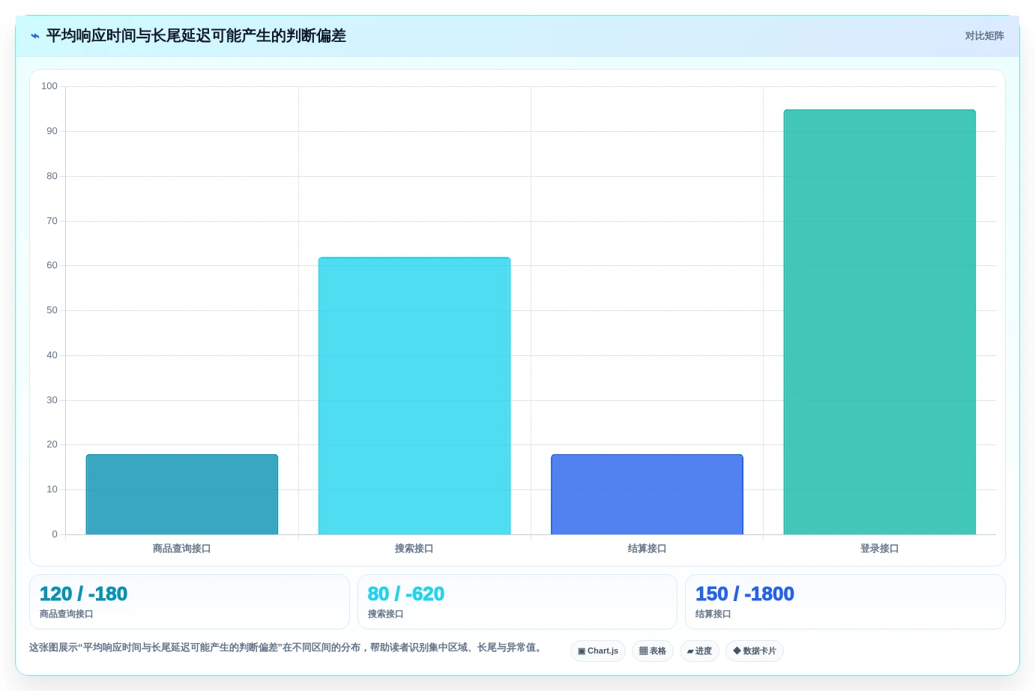Open the 150 / -1800 data card

tap(845, 602)
